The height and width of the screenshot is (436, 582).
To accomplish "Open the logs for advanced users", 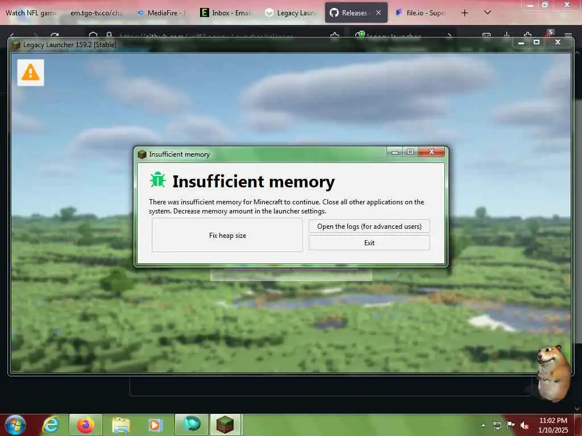I will tap(369, 226).
